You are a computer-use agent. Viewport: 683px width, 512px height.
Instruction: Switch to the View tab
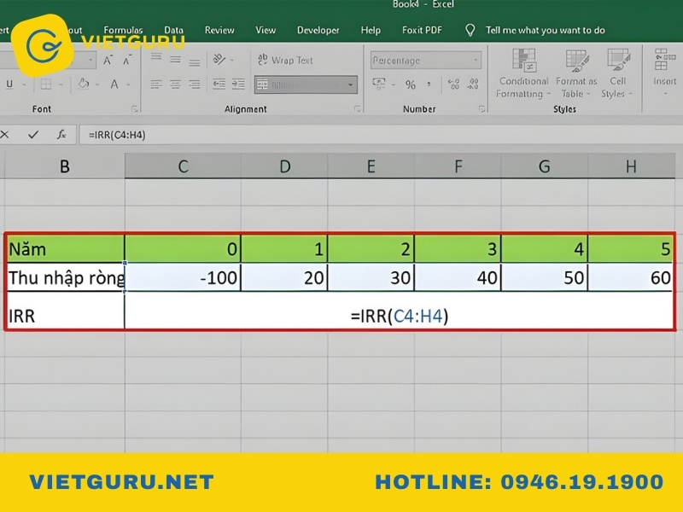(266, 30)
